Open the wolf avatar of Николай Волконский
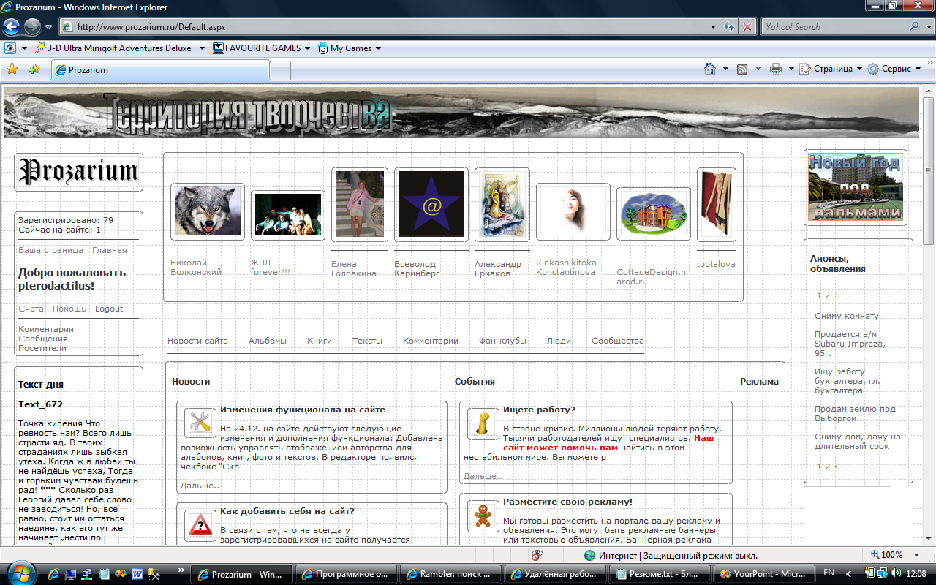 207,211
